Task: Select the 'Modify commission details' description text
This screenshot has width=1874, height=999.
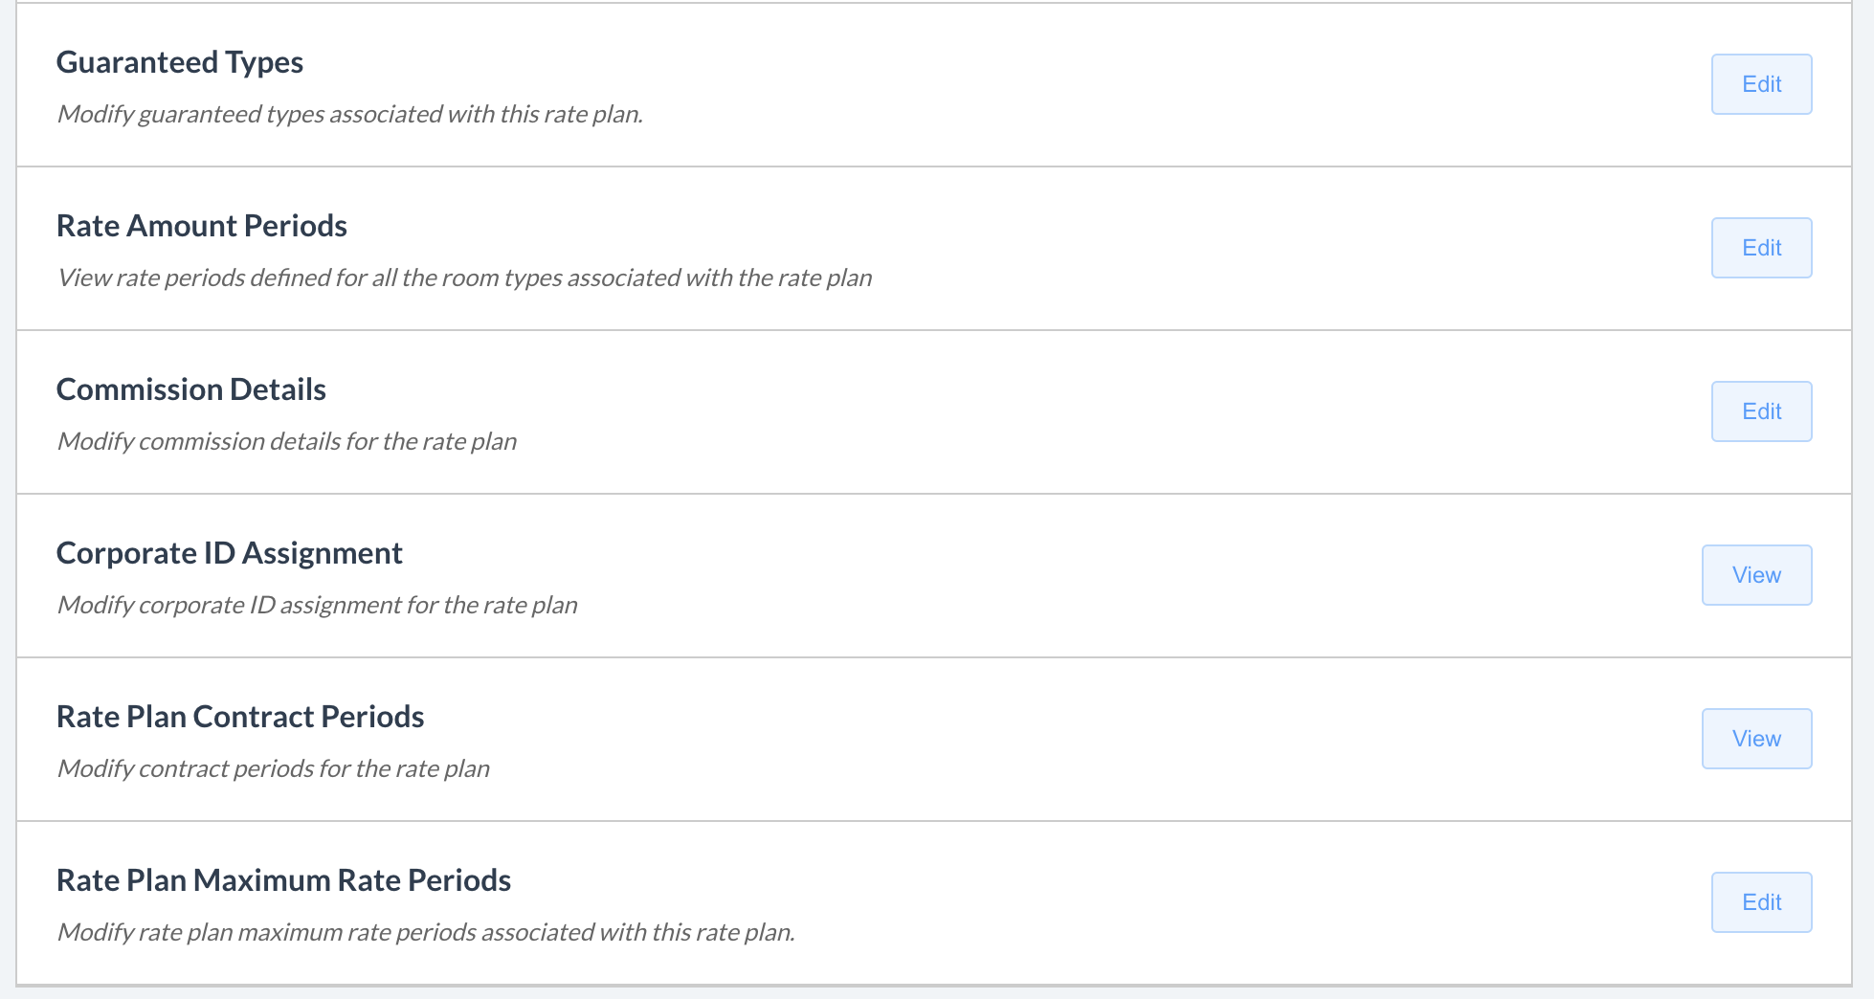Action: (287, 441)
